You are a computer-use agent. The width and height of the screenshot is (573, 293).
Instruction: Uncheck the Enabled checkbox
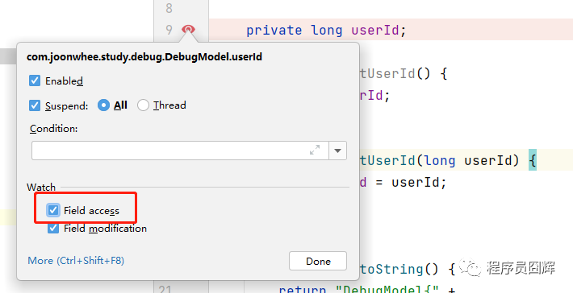(x=35, y=80)
